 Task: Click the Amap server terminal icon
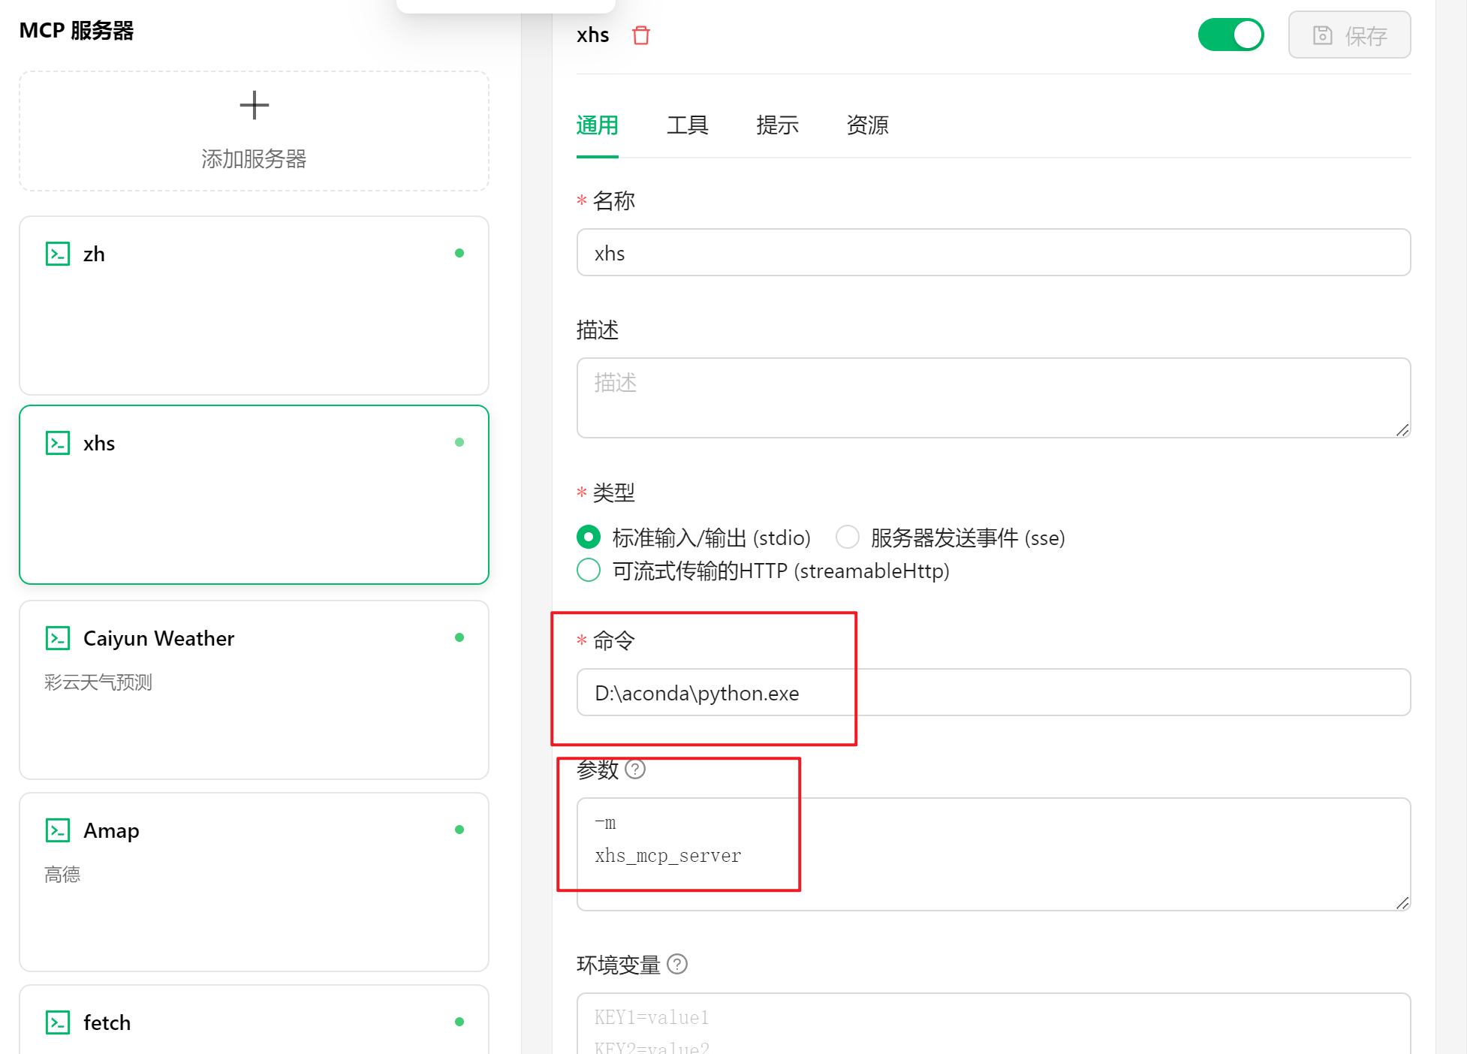[58, 830]
